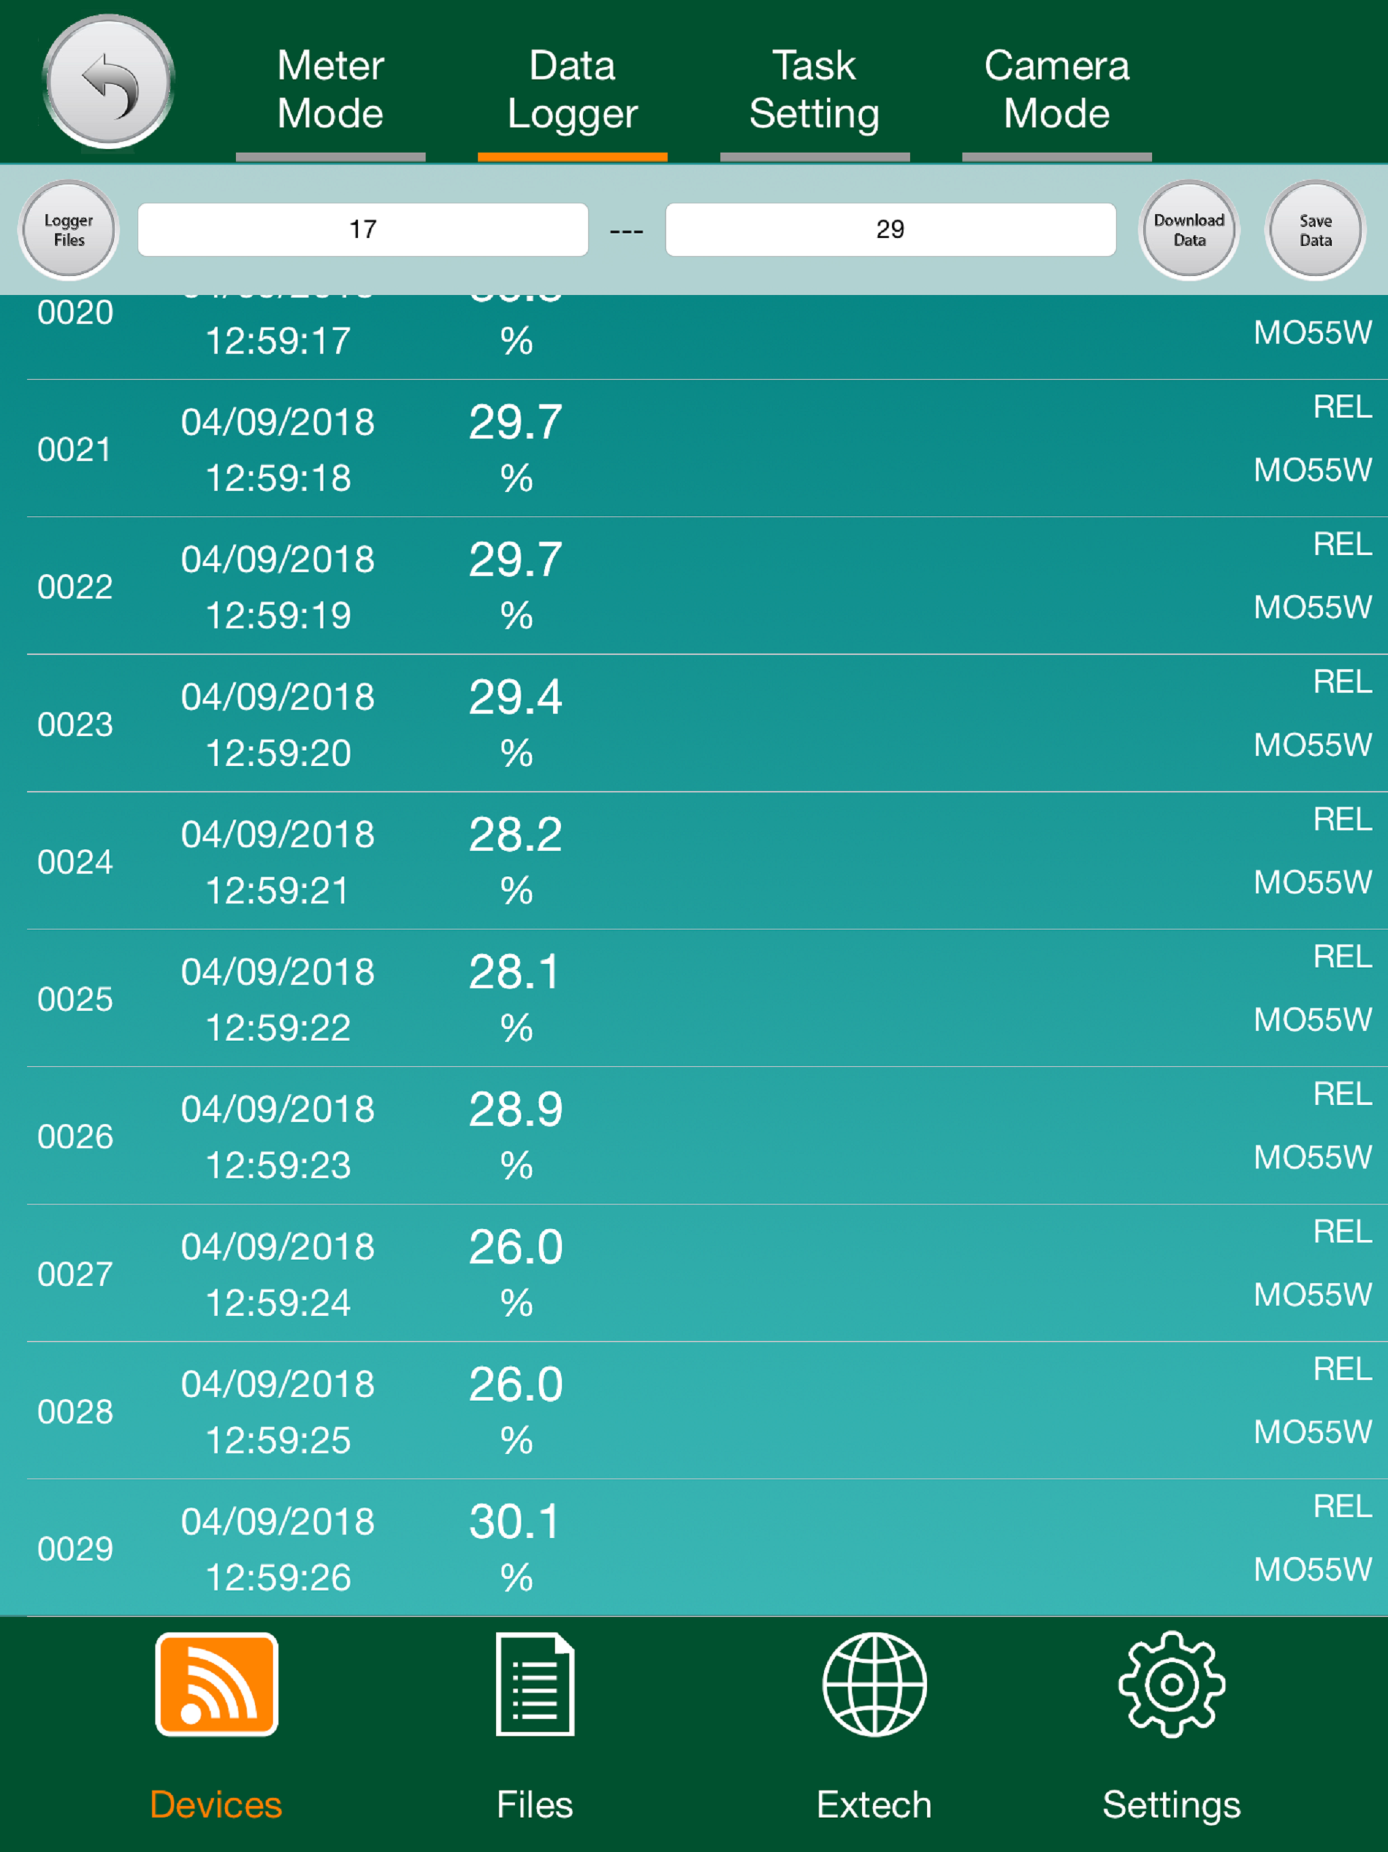This screenshot has height=1852, width=1388.
Task: Open the Devices tab icon
Action: 217,1684
